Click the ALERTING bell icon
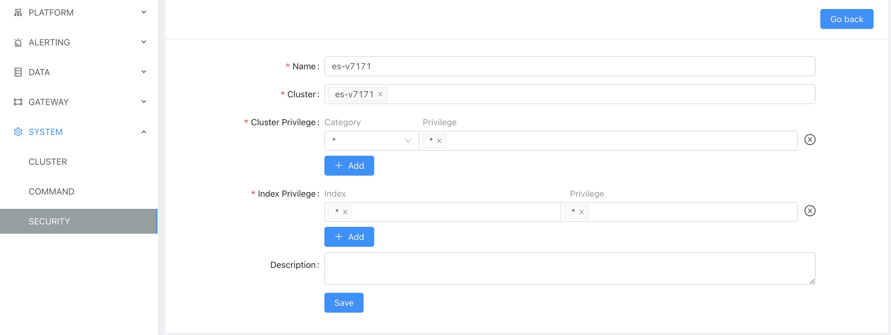 (x=18, y=42)
